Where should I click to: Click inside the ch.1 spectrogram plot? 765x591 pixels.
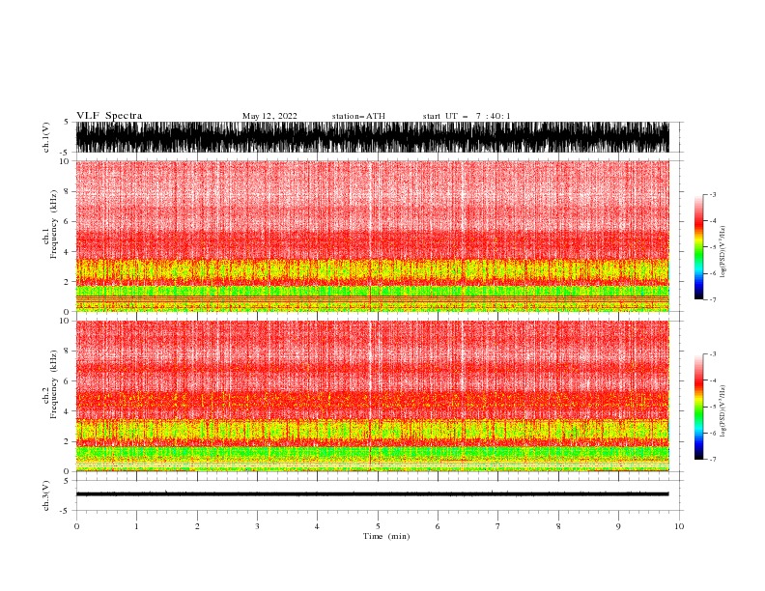[x=372, y=236]
